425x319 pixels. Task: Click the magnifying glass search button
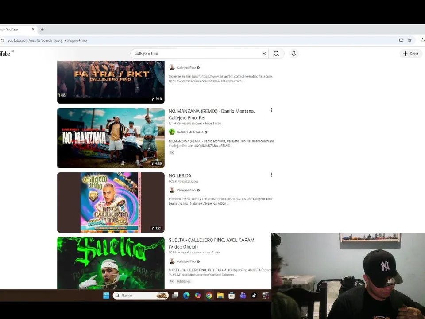pos(276,54)
